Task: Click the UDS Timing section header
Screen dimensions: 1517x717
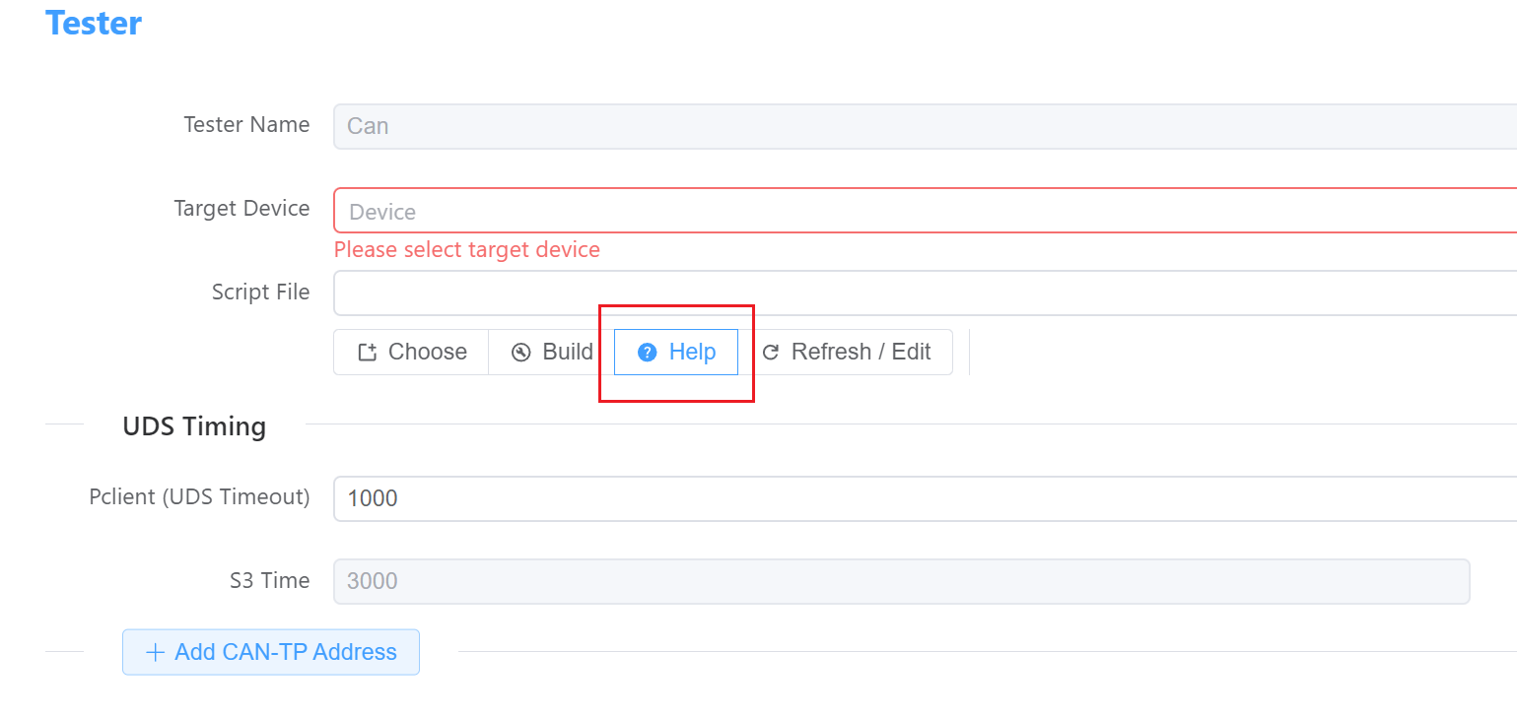Action: [194, 426]
